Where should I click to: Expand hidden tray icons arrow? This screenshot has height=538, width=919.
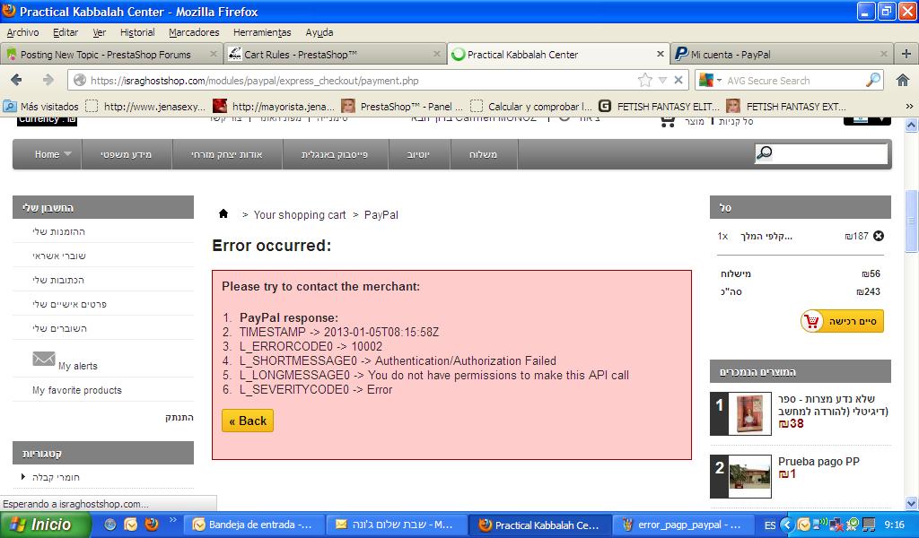(x=786, y=525)
